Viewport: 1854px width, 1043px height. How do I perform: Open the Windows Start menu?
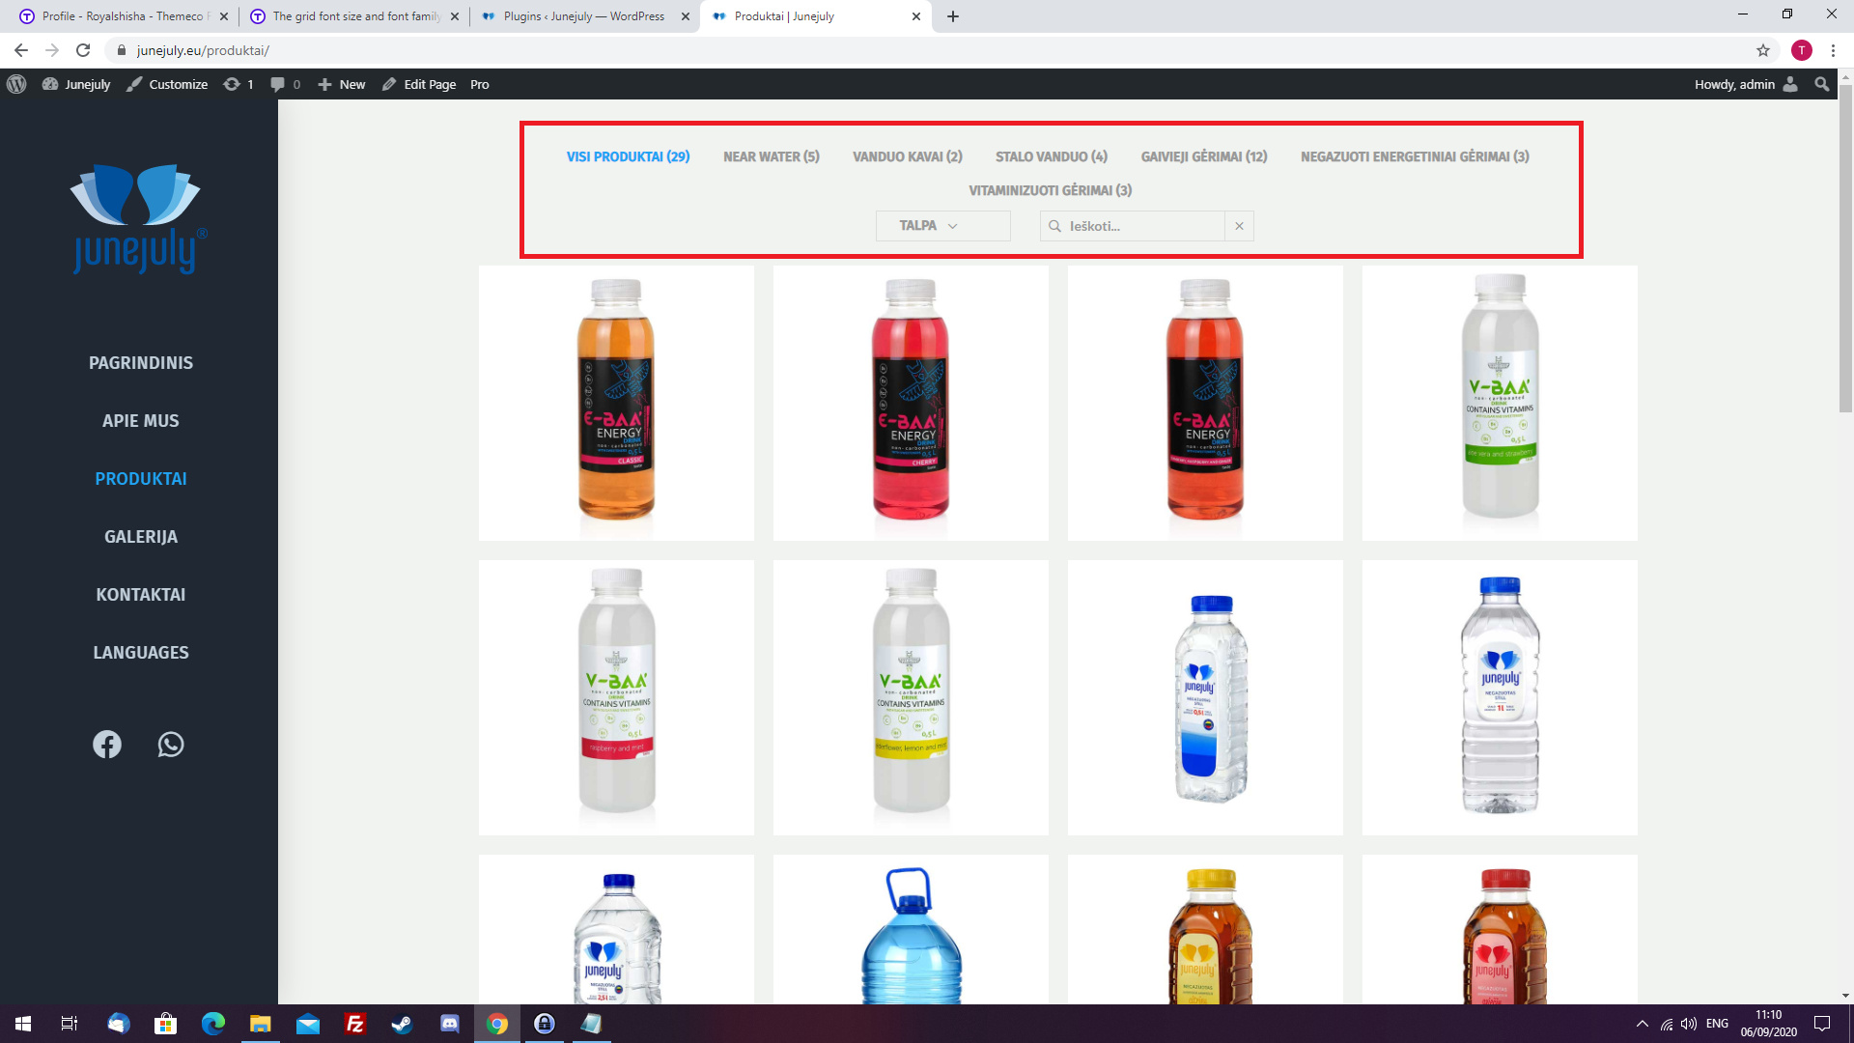point(23,1024)
